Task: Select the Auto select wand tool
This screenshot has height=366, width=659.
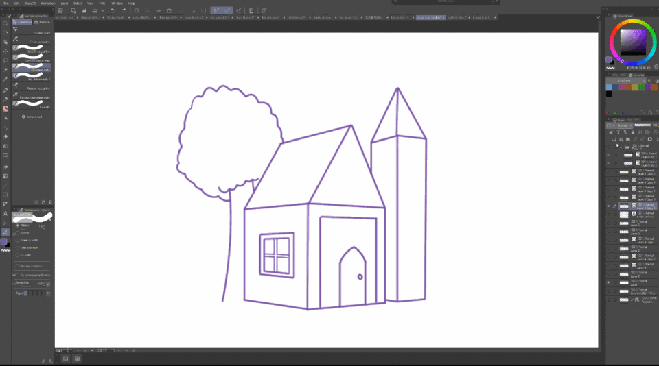Action: click(5, 70)
